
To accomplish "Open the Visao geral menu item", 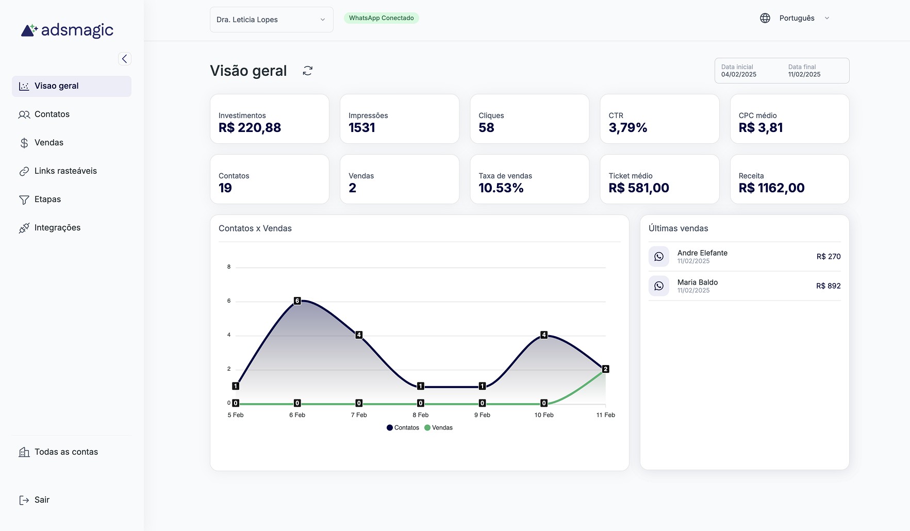I will pos(72,86).
